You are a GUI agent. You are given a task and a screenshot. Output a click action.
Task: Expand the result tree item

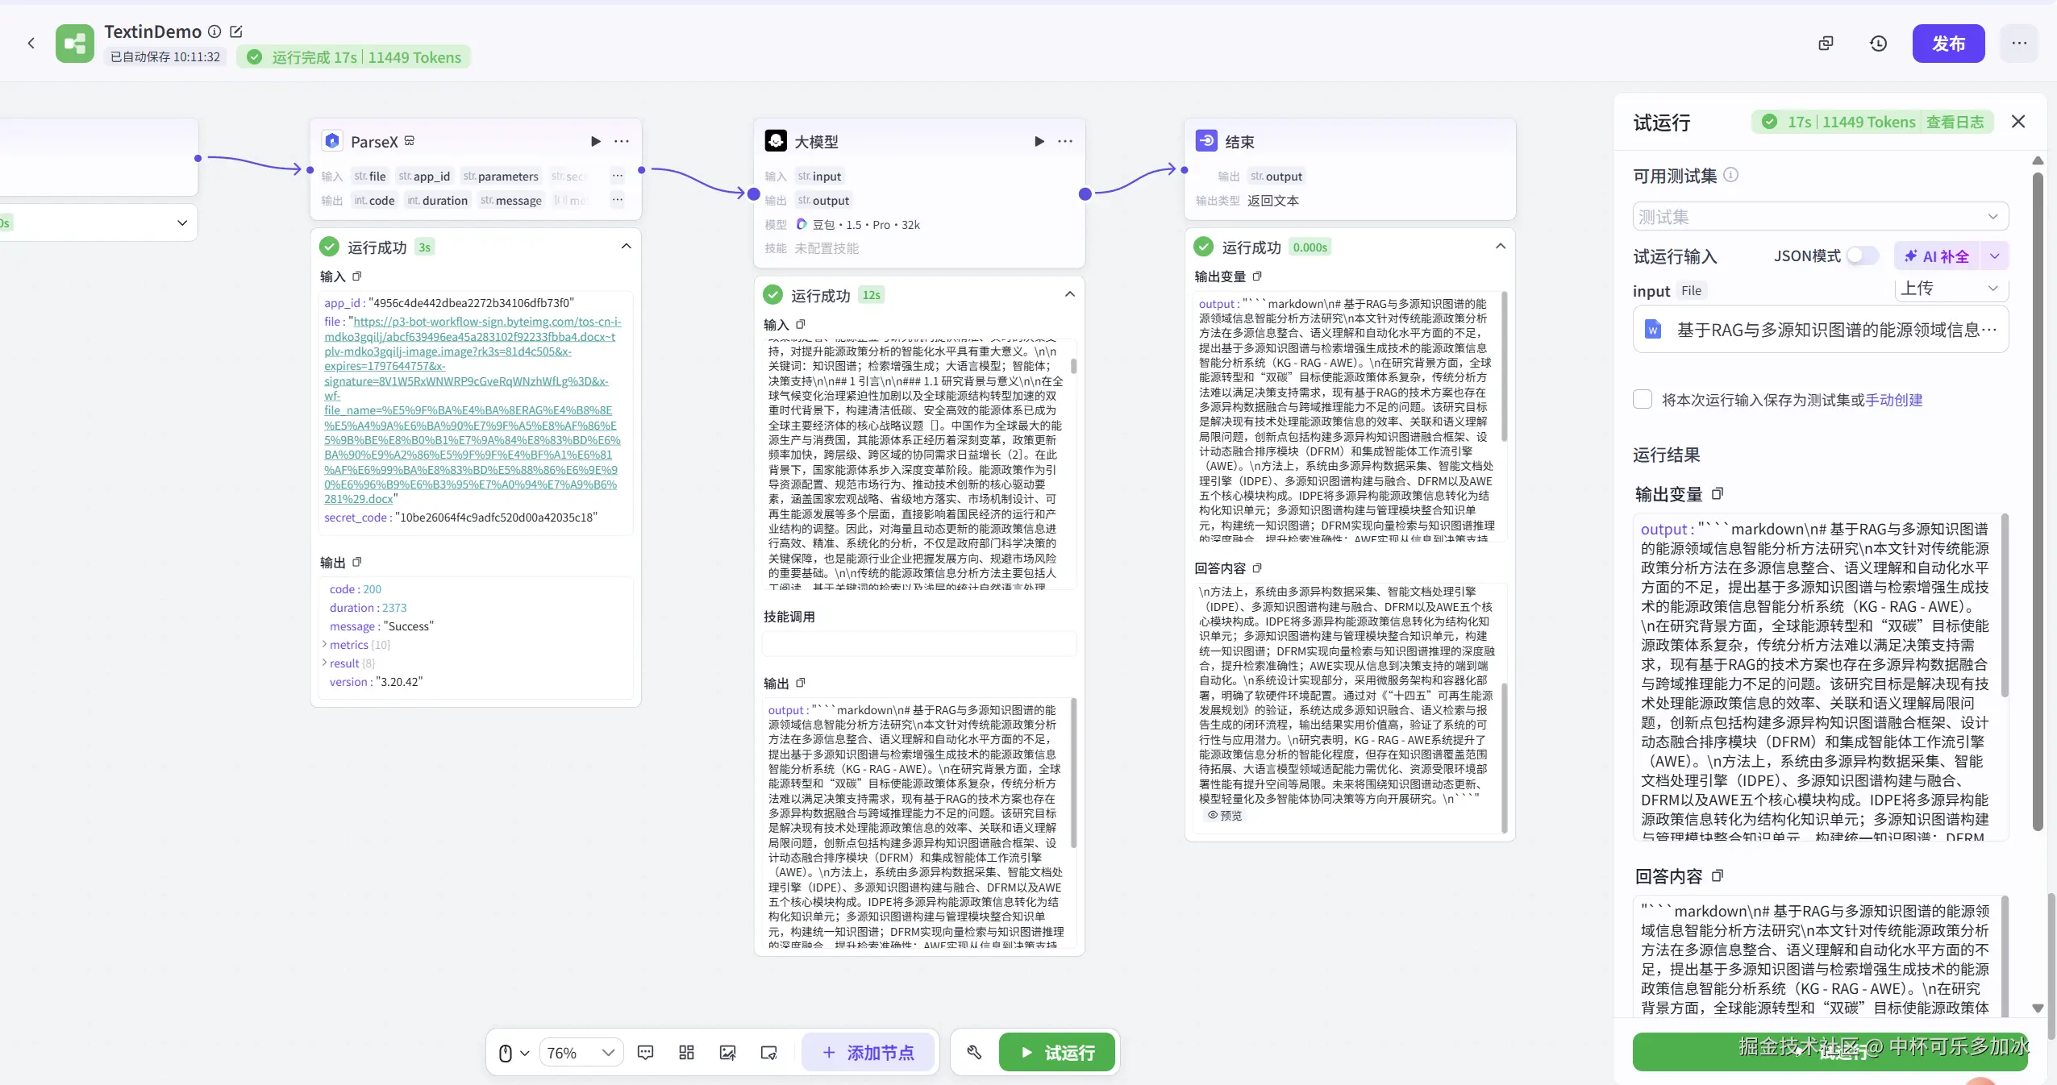pyautogui.click(x=325, y=663)
